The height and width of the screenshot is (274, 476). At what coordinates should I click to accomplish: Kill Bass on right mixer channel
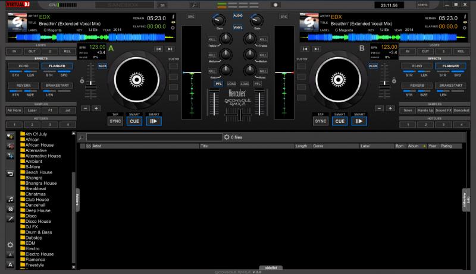pos(263,71)
